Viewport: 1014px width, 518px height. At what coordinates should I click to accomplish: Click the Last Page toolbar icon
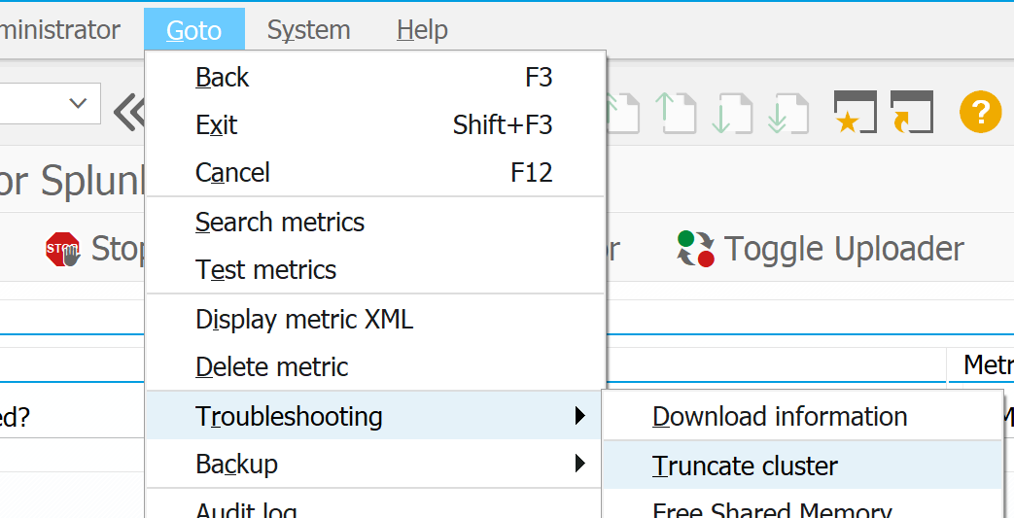[788, 113]
